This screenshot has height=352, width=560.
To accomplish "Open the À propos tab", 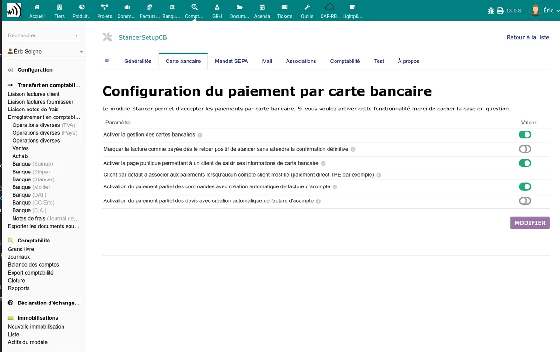I will [x=408, y=61].
